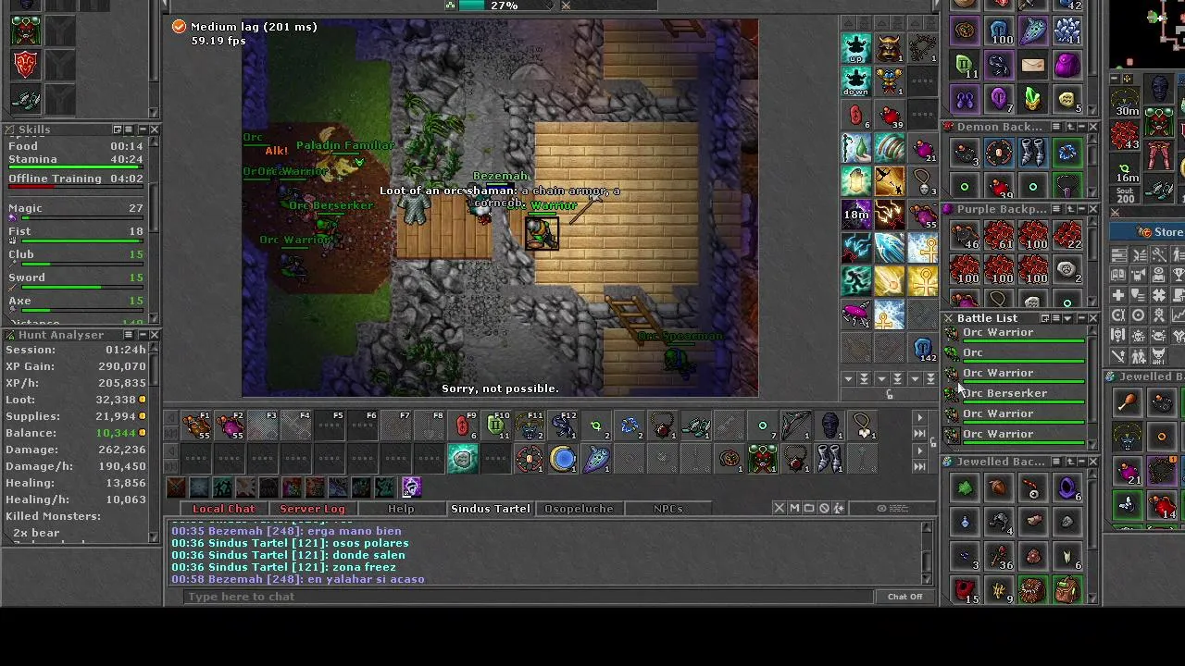Image resolution: width=1185 pixels, height=666 pixels.
Task: Select the purple backpack item icon
Action: 1067,65
